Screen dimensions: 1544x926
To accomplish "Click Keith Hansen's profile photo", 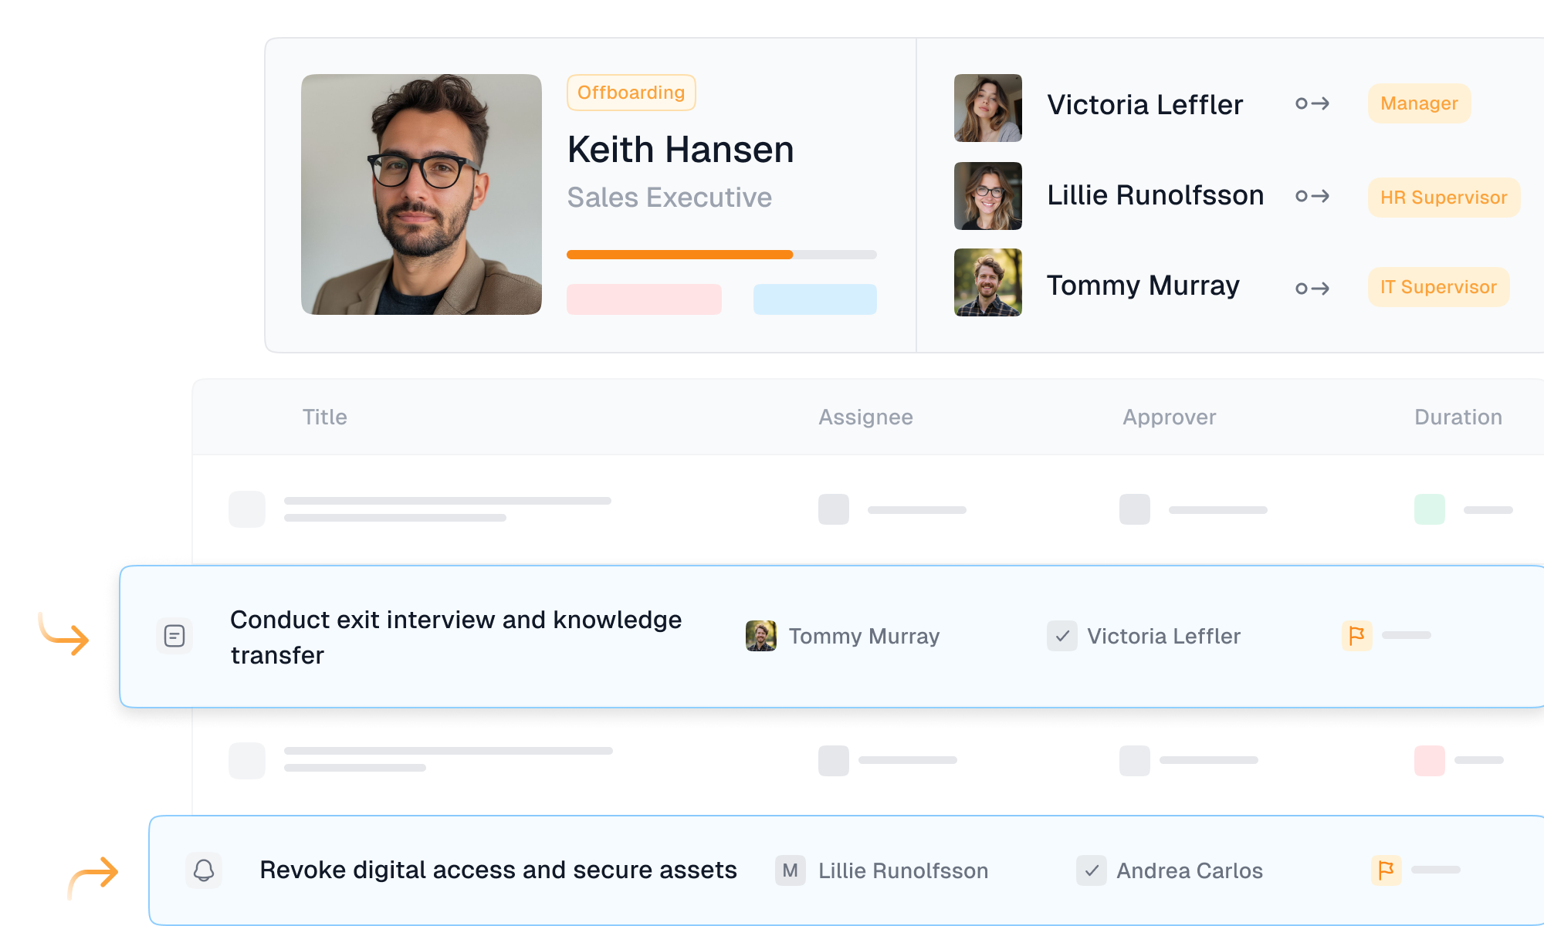I will click(422, 194).
